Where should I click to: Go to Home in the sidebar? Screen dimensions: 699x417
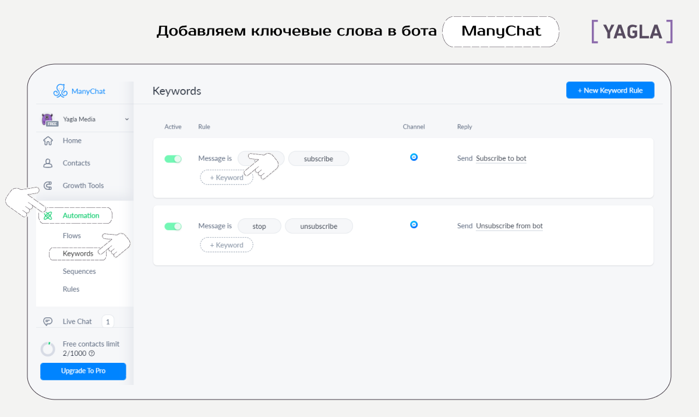click(x=72, y=141)
